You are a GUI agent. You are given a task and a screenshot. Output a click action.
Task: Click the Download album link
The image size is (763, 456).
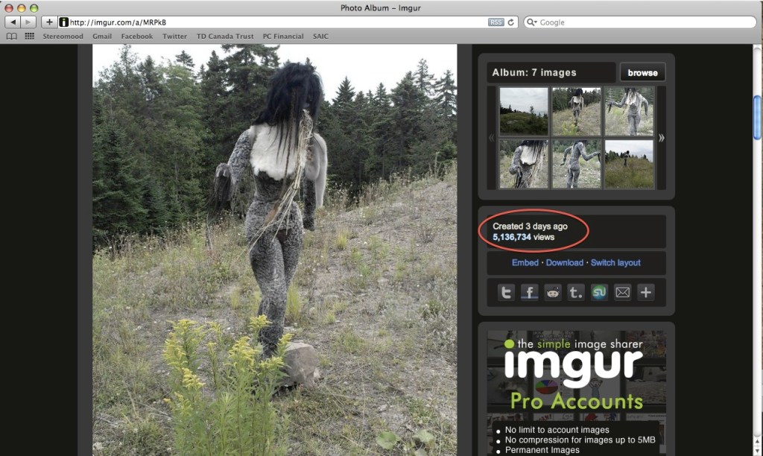pyautogui.click(x=564, y=262)
